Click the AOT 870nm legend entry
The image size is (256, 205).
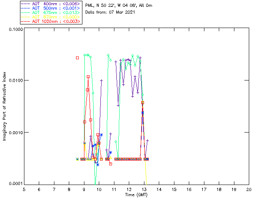tap(51, 17)
